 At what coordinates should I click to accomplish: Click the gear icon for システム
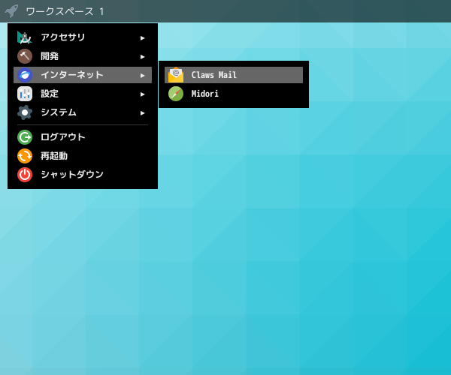point(25,112)
